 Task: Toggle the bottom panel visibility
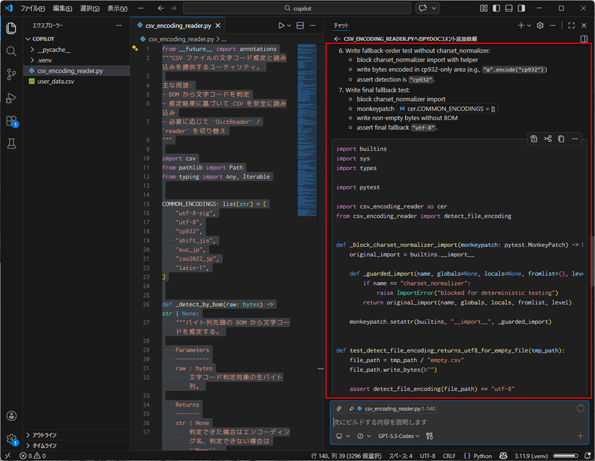pos(509,8)
